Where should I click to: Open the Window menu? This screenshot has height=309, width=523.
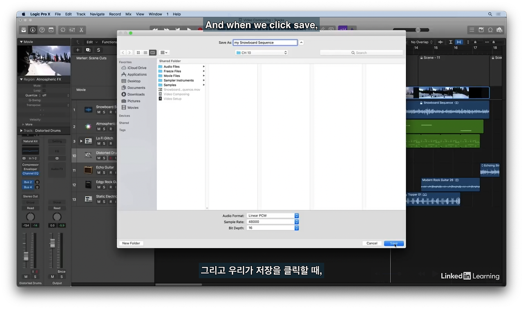[x=155, y=14]
